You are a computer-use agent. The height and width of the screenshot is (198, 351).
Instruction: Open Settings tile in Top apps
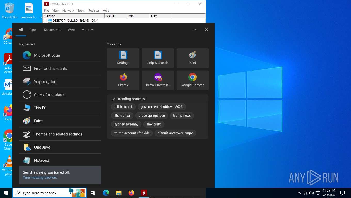(x=123, y=58)
